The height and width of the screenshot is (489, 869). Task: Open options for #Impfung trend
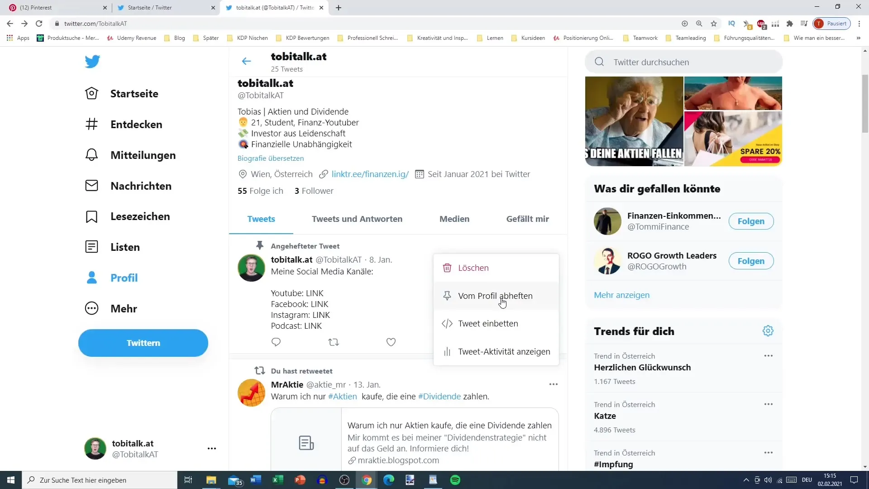click(769, 453)
